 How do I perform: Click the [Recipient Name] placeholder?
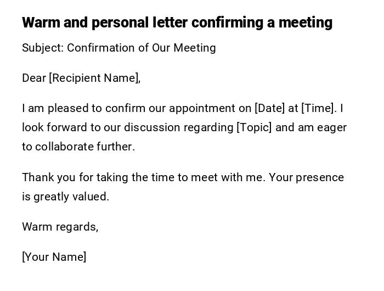tap(94, 78)
